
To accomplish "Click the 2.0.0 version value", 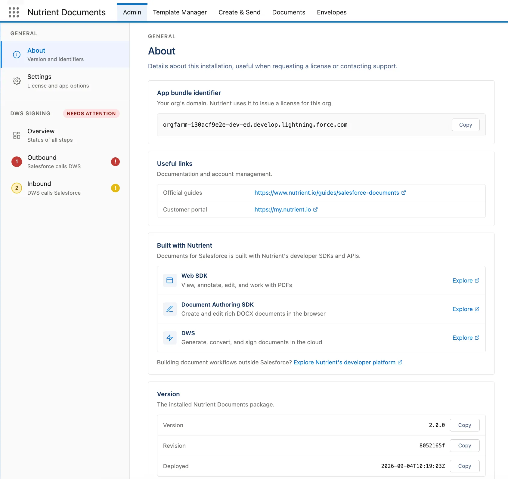I will [x=437, y=425].
